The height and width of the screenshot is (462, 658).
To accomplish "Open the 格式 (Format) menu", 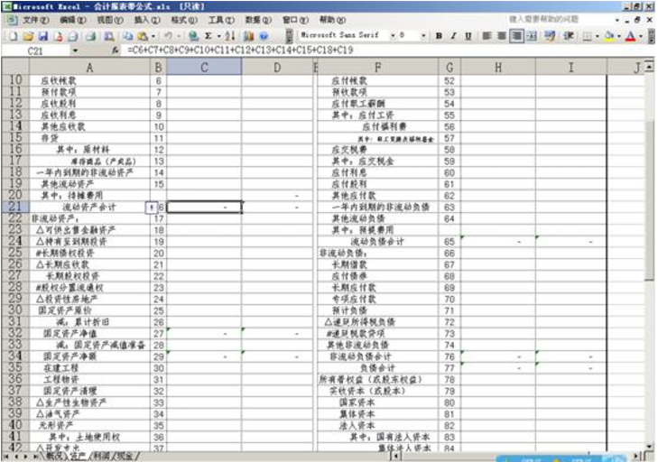I will 185,20.
